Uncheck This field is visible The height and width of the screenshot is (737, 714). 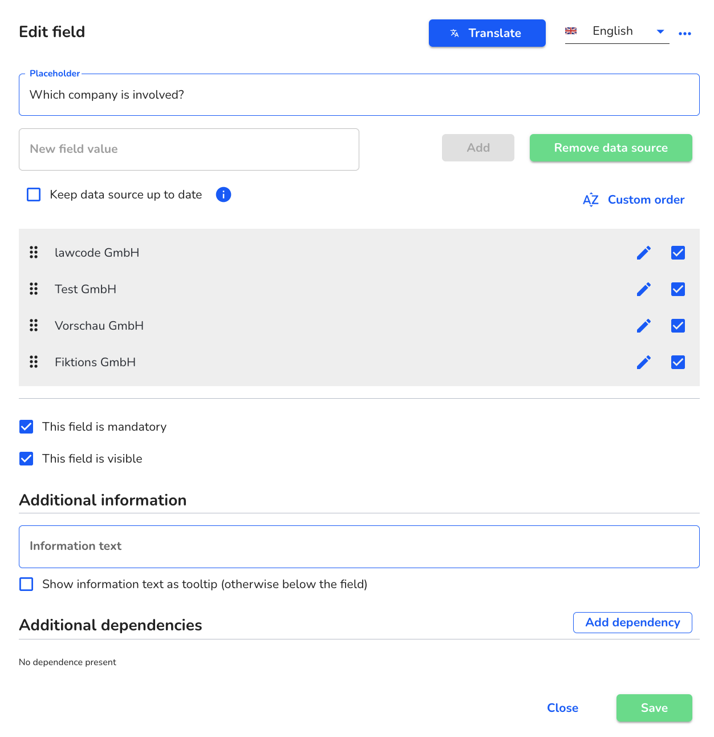point(26,459)
